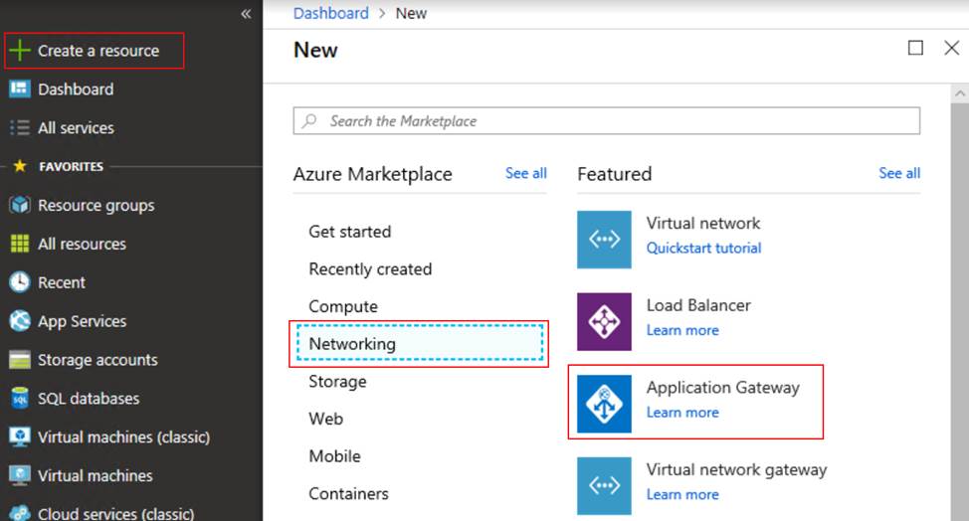Open Quickstart tutorial link

pyautogui.click(x=703, y=249)
